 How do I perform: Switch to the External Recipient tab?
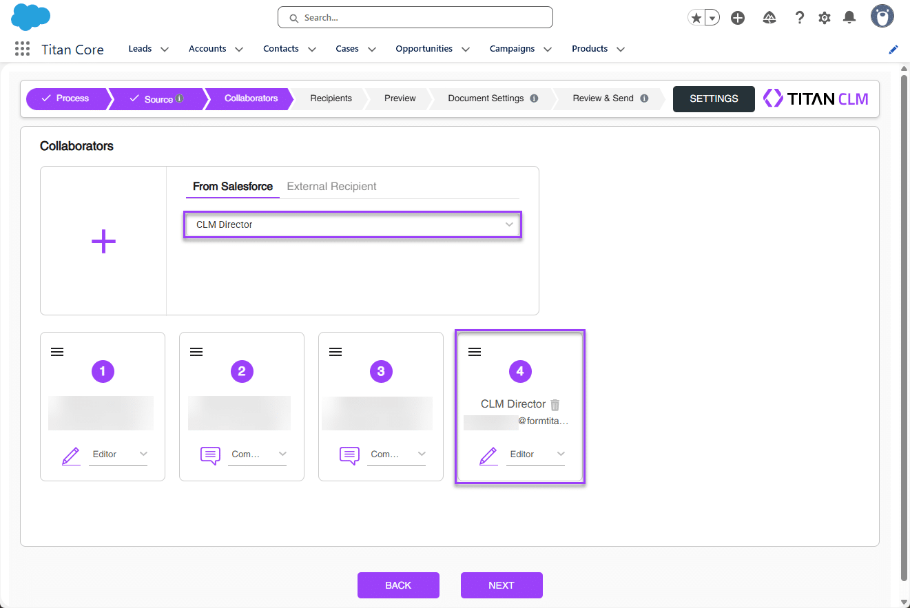click(x=331, y=186)
